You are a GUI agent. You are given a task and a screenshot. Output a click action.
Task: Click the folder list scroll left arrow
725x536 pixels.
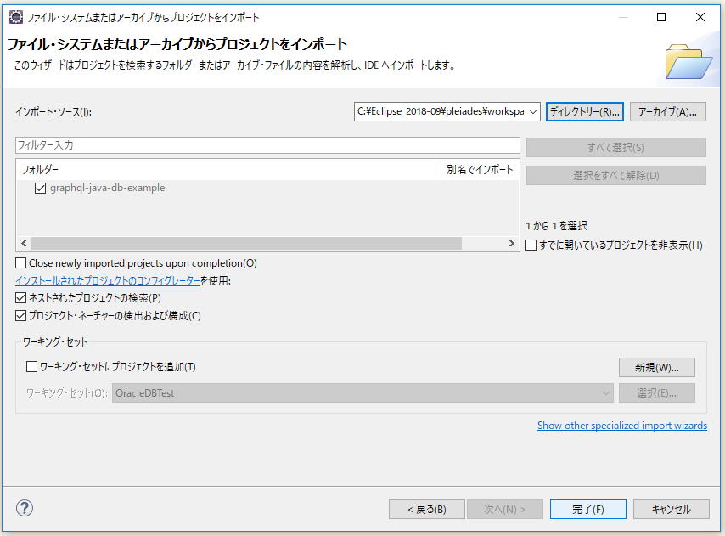(24, 243)
